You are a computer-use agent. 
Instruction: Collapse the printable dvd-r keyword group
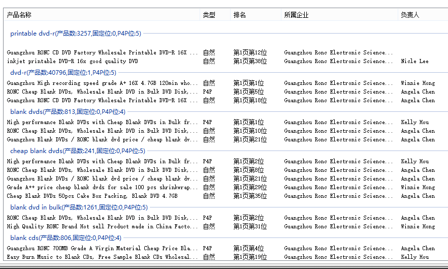(x=76, y=34)
